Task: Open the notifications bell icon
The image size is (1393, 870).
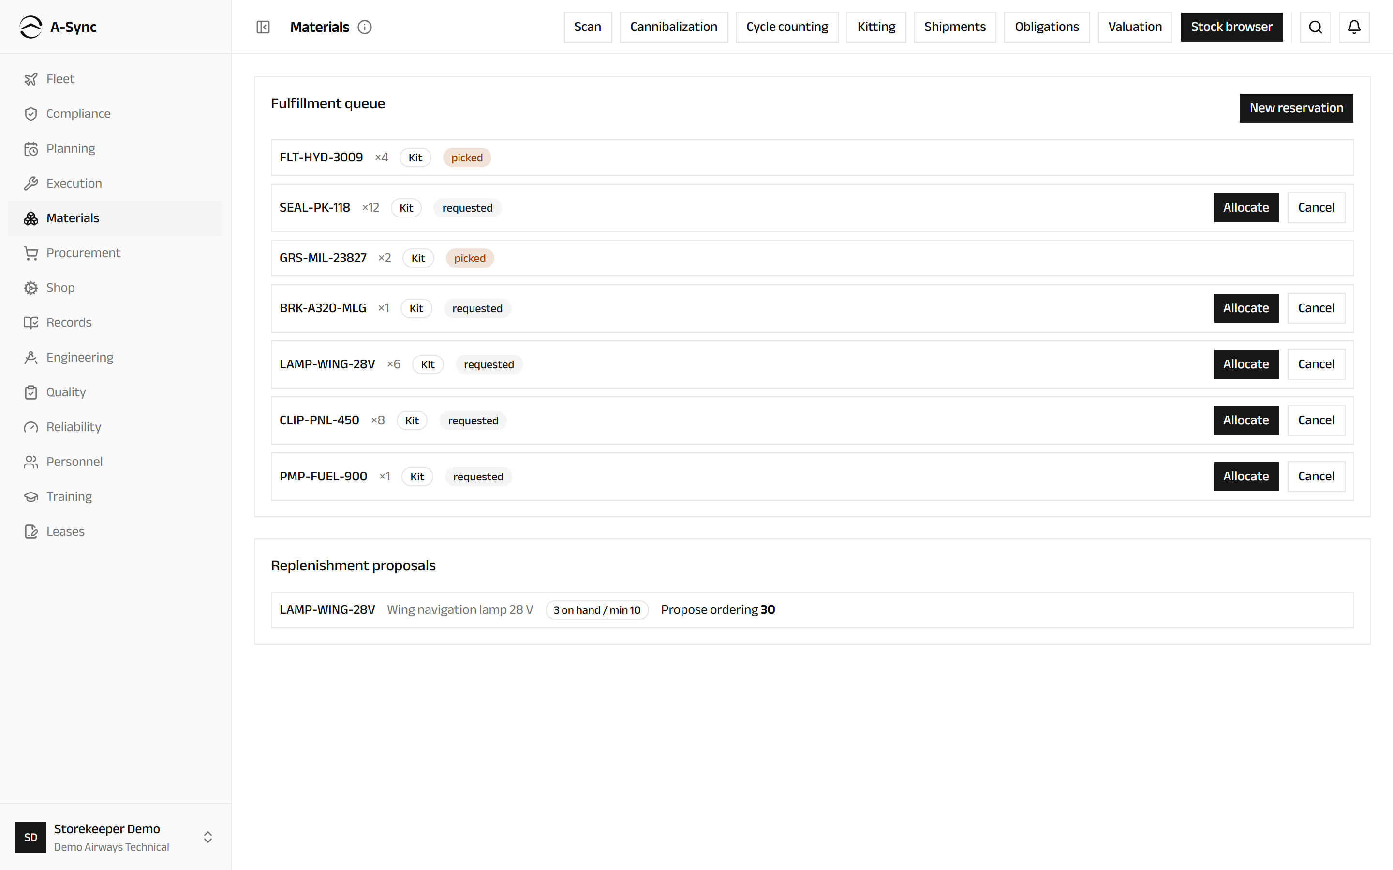Action: click(x=1354, y=27)
